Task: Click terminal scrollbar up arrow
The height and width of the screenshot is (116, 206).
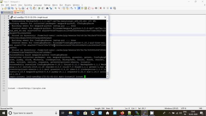Action: [108, 21]
